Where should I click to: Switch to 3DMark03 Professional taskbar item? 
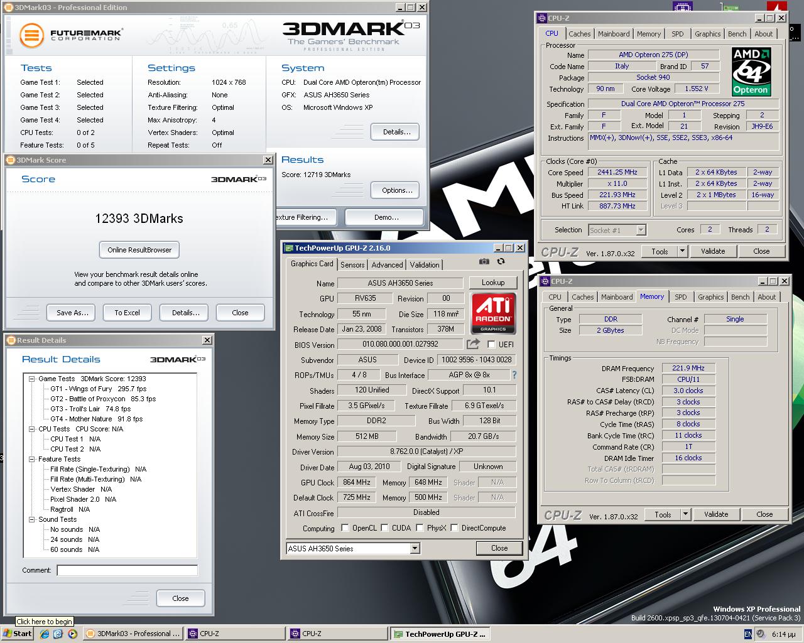[133, 634]
